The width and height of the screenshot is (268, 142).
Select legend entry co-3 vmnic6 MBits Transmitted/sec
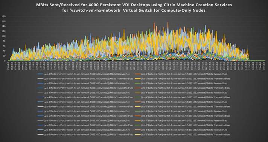click(183, 88)
